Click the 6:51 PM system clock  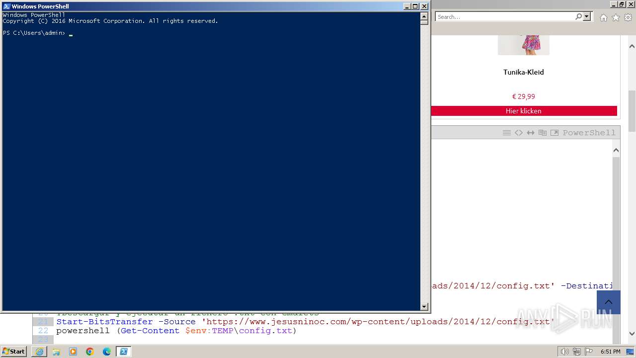coord(611,352)
